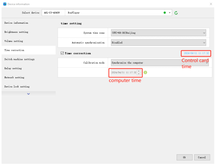The height and width of the screenshot is (165, 215).
Task: Open the System time zone dropdown
Action: [x=158, y=33]
